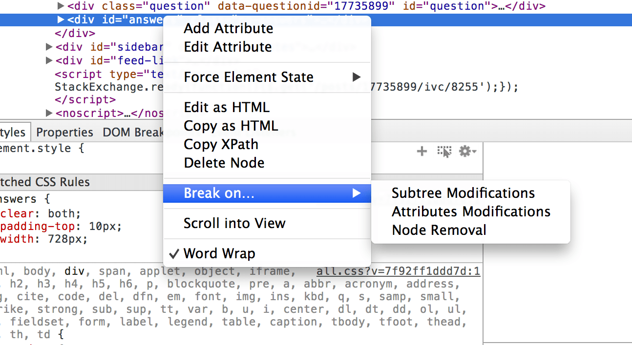Select Node Removal breakpoint

[471, 230]
